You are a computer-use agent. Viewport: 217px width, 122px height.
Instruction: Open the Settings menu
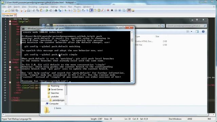(54, 7)
